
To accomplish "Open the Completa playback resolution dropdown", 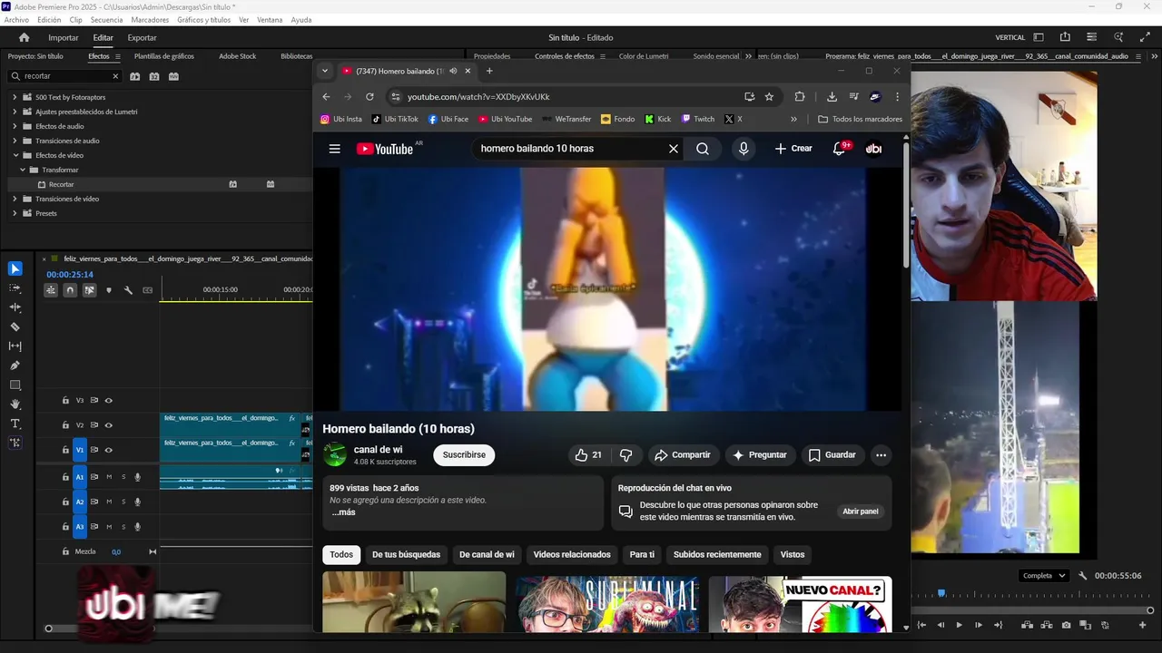I will point(1043,576).
